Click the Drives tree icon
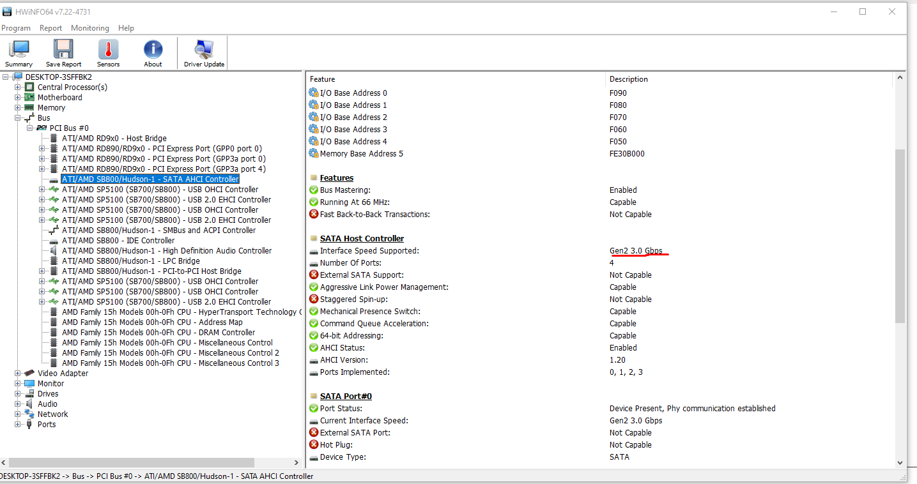Screen dimensions: 917x484 tap(29, 393)
